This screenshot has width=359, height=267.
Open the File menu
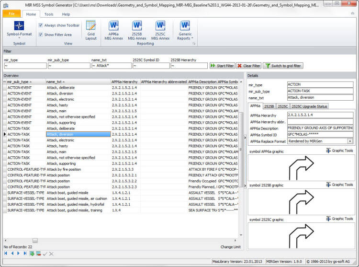pyautogui.click(x=11, y=14)
